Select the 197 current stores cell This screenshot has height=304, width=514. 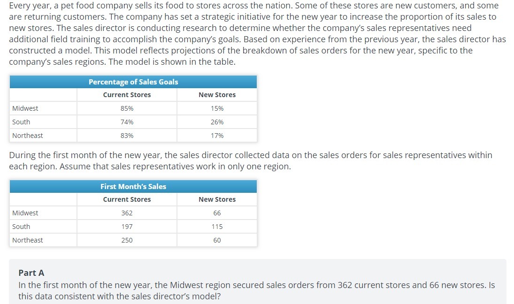tap(127, 227)
